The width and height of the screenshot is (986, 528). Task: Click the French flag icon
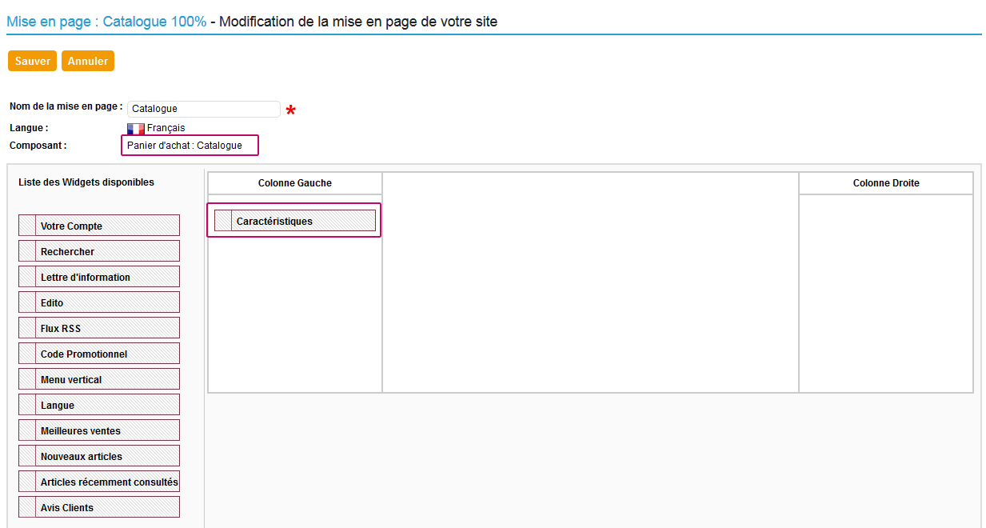135,128
